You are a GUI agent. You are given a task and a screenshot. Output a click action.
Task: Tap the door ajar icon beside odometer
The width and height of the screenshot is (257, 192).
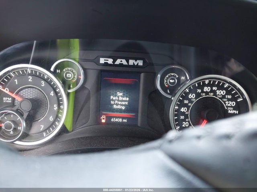pyautogui.click(x=103, y=119)
